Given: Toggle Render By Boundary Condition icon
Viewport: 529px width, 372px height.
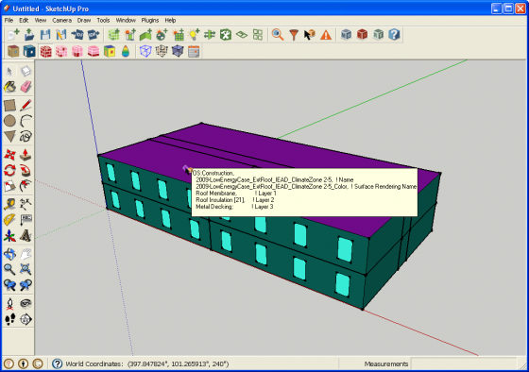Looking at the screenshot, I should click(x=29, y=51).
